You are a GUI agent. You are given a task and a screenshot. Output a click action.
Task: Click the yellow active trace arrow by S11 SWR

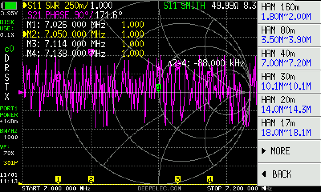pyautogui.click(x=25, y=5)
